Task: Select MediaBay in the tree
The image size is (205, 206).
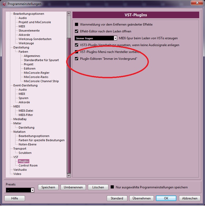Action: [20, 119]
